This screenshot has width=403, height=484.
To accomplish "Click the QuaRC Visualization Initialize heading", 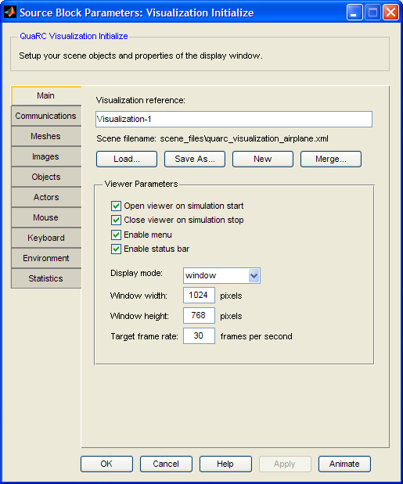I will [x=74, y=36].
